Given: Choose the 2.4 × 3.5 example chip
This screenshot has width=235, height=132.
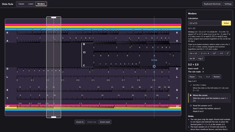Looking at the screenshot, I should (x=193, y=53).
